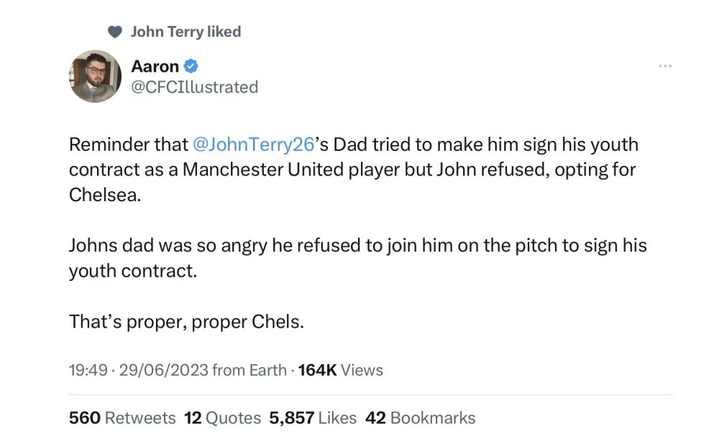
Task: Click the 29/06/2023 date
Action: [164, 370]
